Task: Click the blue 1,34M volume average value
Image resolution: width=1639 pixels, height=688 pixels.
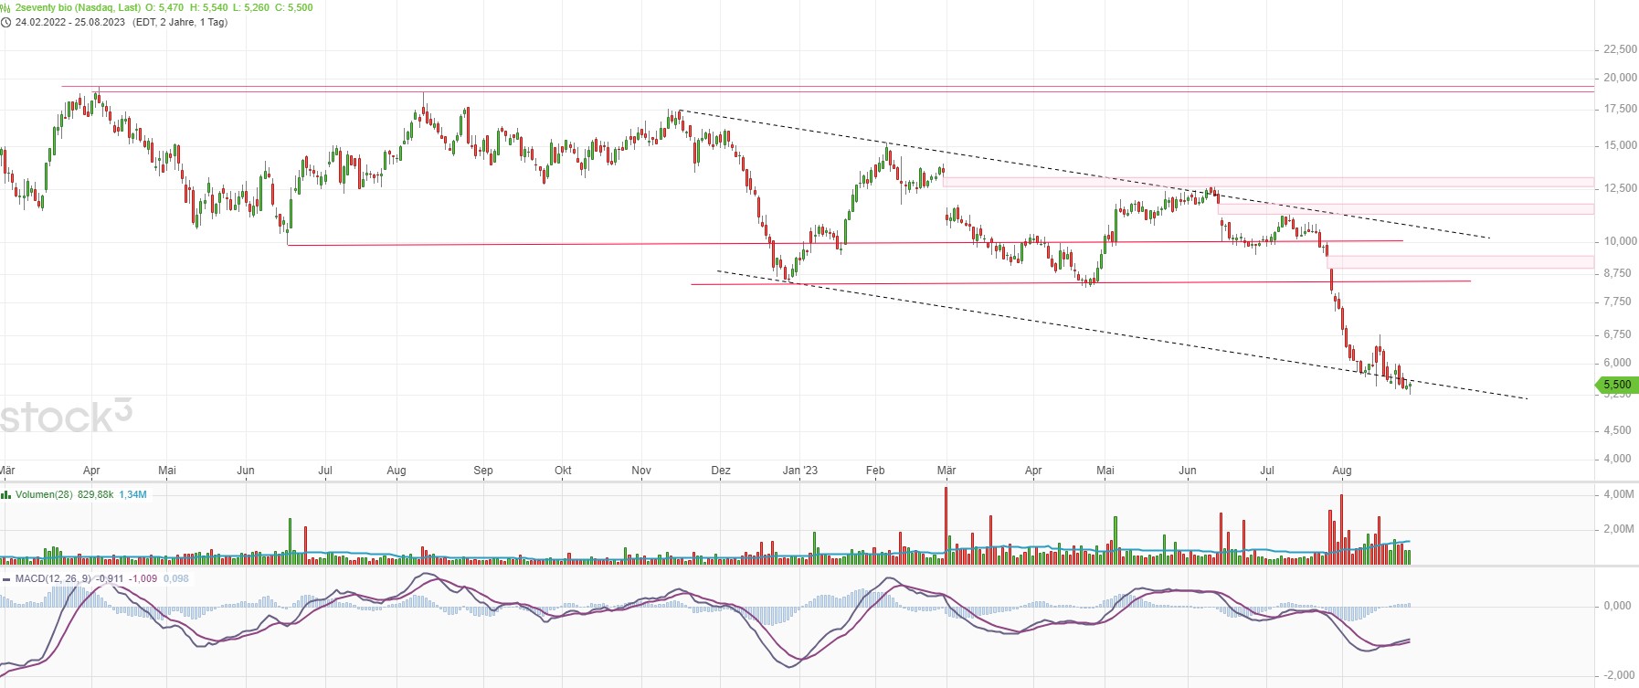Action: [132, 494]
